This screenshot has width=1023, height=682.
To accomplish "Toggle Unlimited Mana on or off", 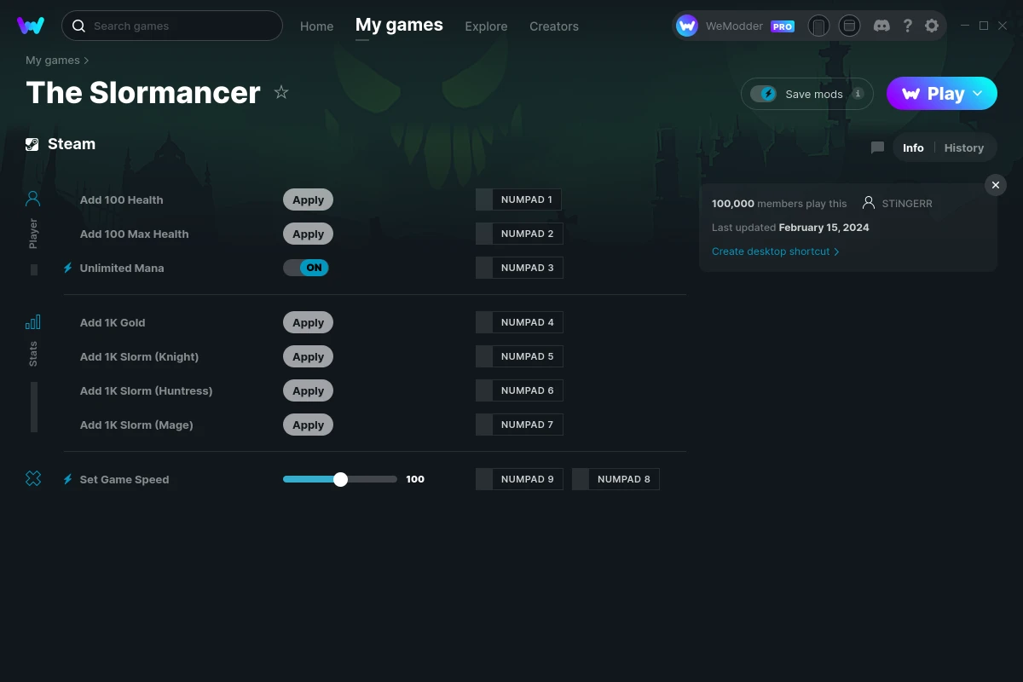I will point(306,268).
